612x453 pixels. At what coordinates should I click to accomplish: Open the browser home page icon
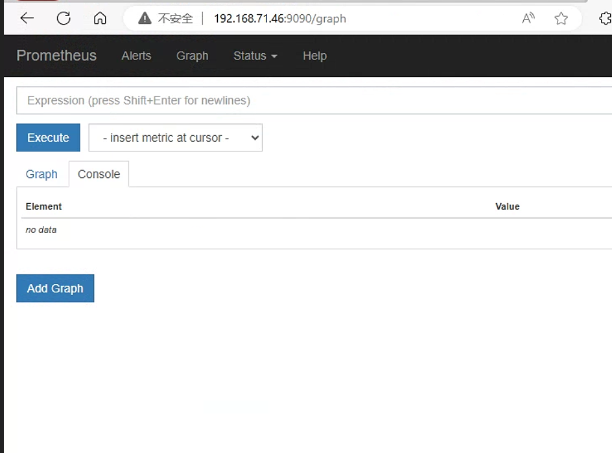[100, 18]
